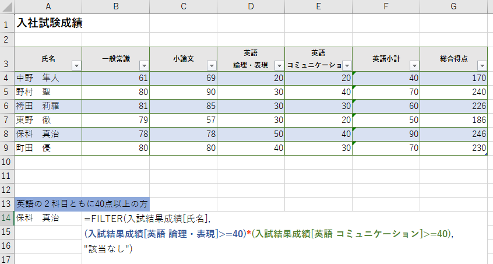Click name cell 野村 聖
The width and height of the screenshot is (493, 264).
48,92
